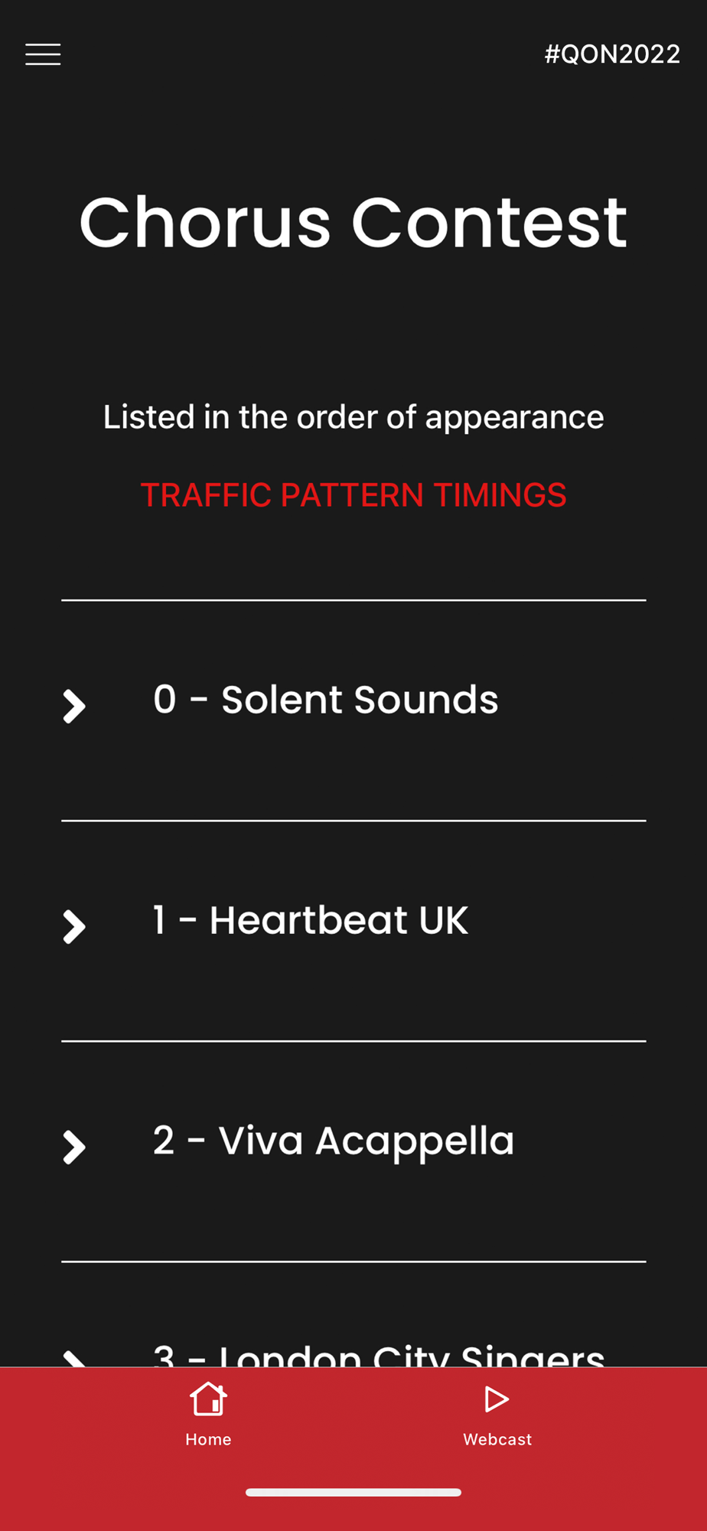Select the '3 - London City Singers' title
Image resolution: width=707 pixels, height=1531 pixels.
coord(379,1355)
